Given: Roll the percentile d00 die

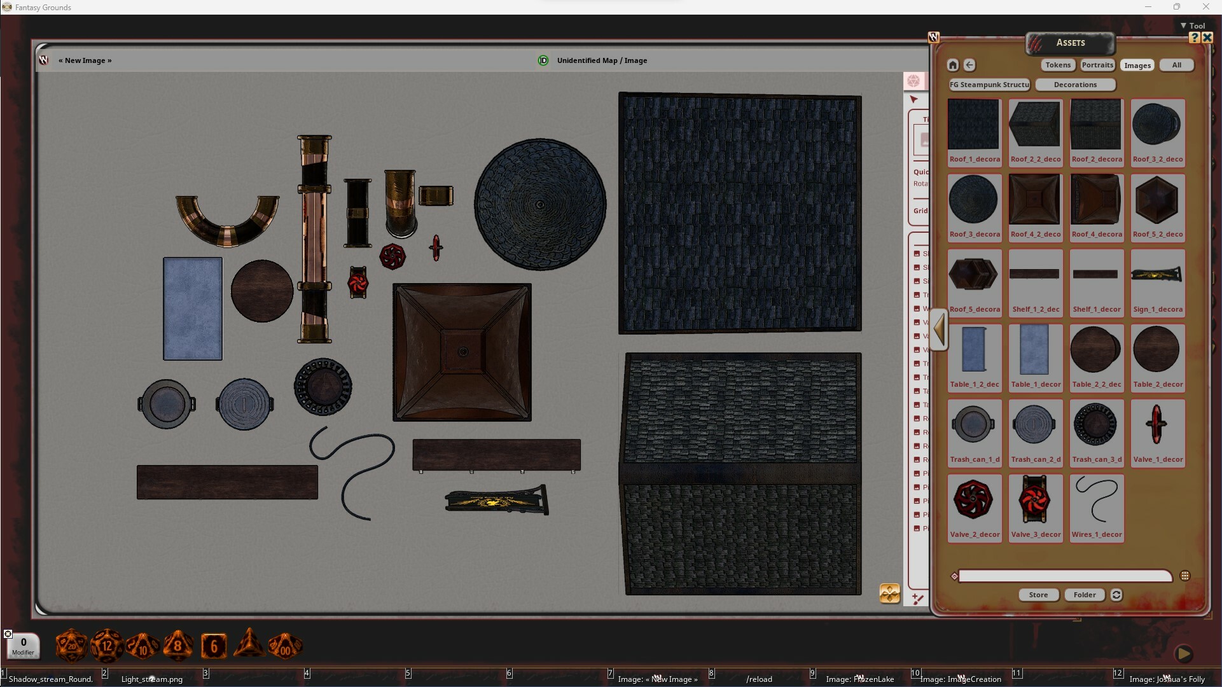Looking at the screenshot, I should pos(284,646).
